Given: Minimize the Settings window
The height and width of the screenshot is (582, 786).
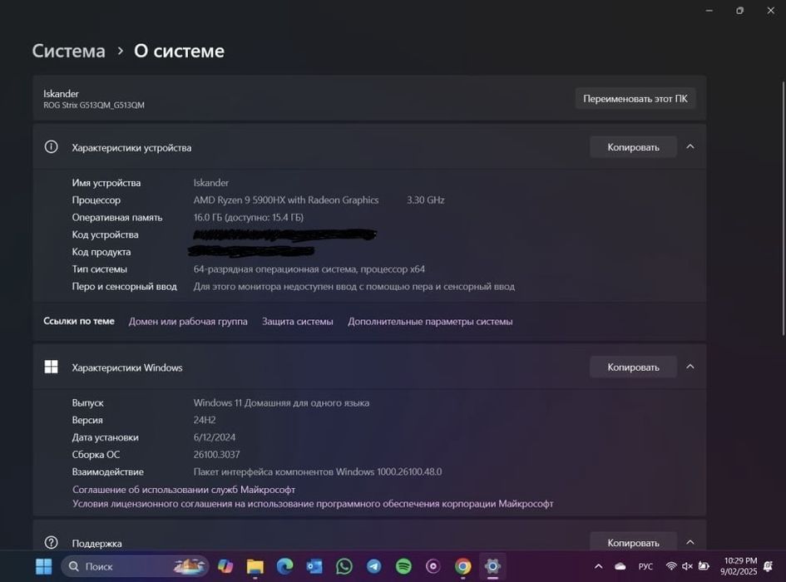Looking at the screenshot, I should pyautogui.click(x=709, y=11).
